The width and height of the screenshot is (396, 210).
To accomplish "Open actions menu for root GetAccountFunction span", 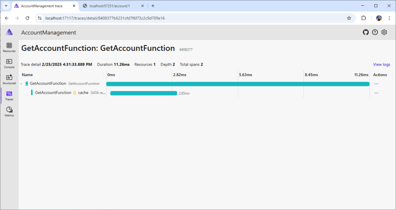I will click(376, 84).
